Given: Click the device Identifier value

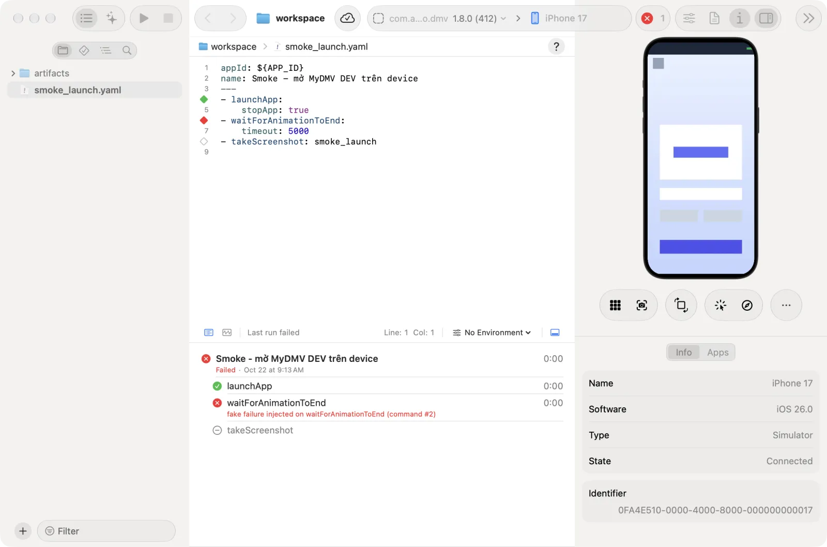Looking at the screenshot, I should pos(715,510).
